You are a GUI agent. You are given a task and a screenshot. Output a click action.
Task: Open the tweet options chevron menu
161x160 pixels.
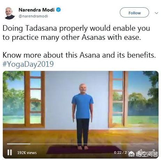pos(156,13)
